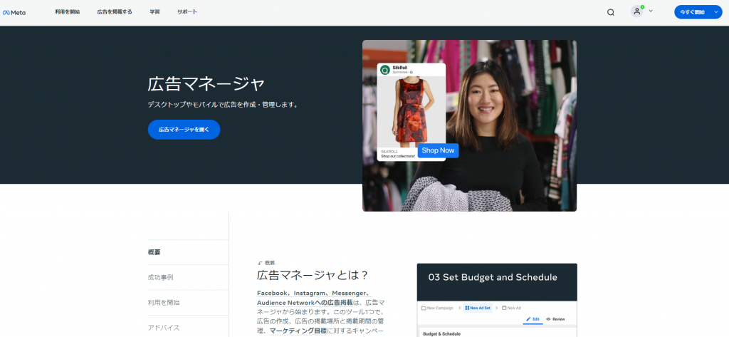Open the 今すぐ開始 dropdown button
Image resolution: width=729 pixels, height=337 pixels.
tap(698, 12)
